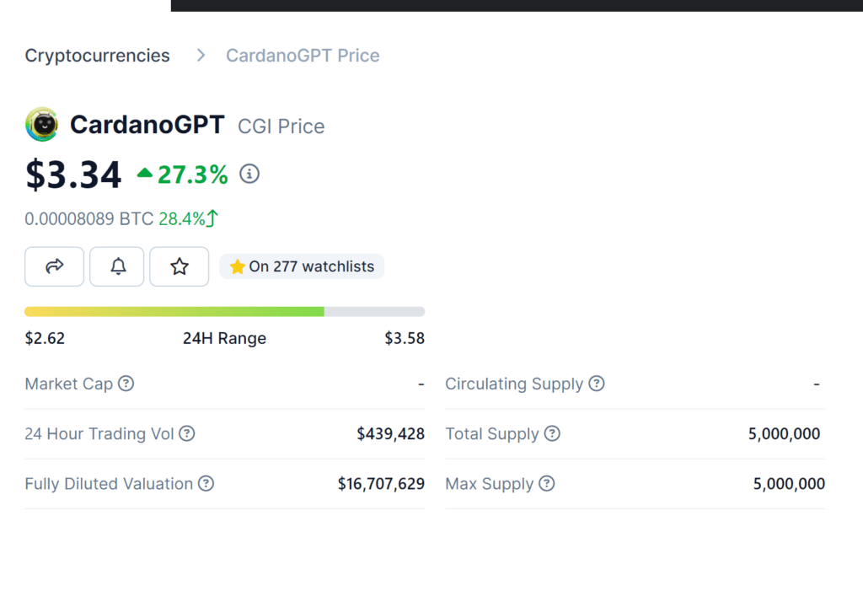Viewport: 863px width, 591px height.
Task: Open Circulating Supply help question icon
Action: [597, 384]
